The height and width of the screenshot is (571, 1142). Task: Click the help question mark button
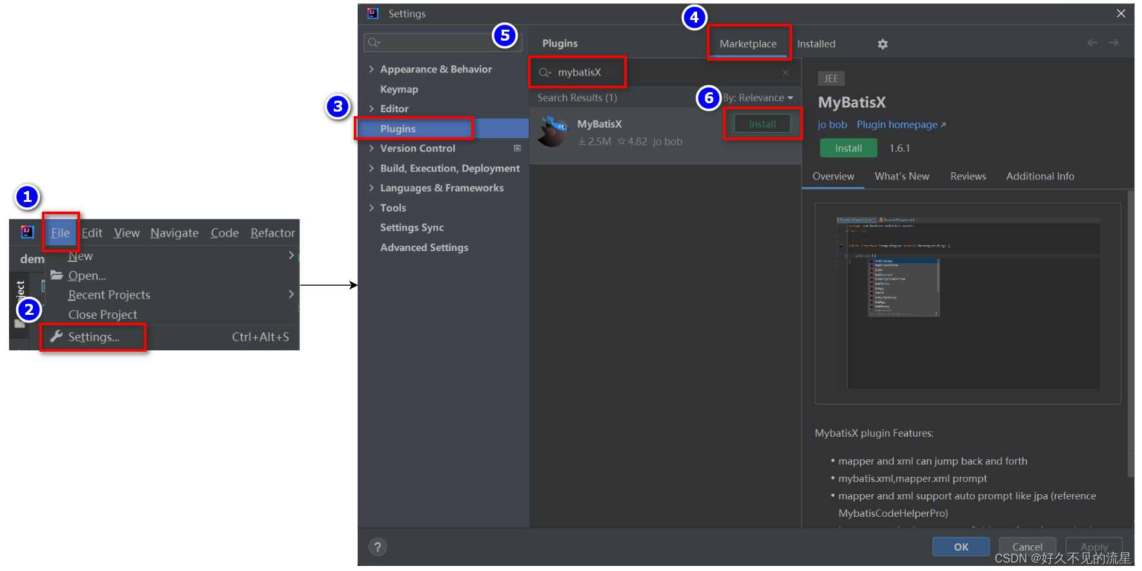(378, 547)
